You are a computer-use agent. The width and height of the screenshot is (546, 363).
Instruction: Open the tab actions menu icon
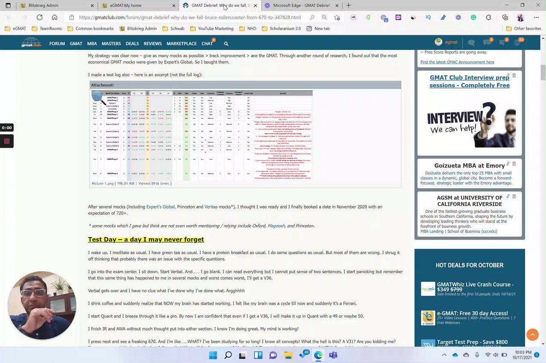click(8, 6)
